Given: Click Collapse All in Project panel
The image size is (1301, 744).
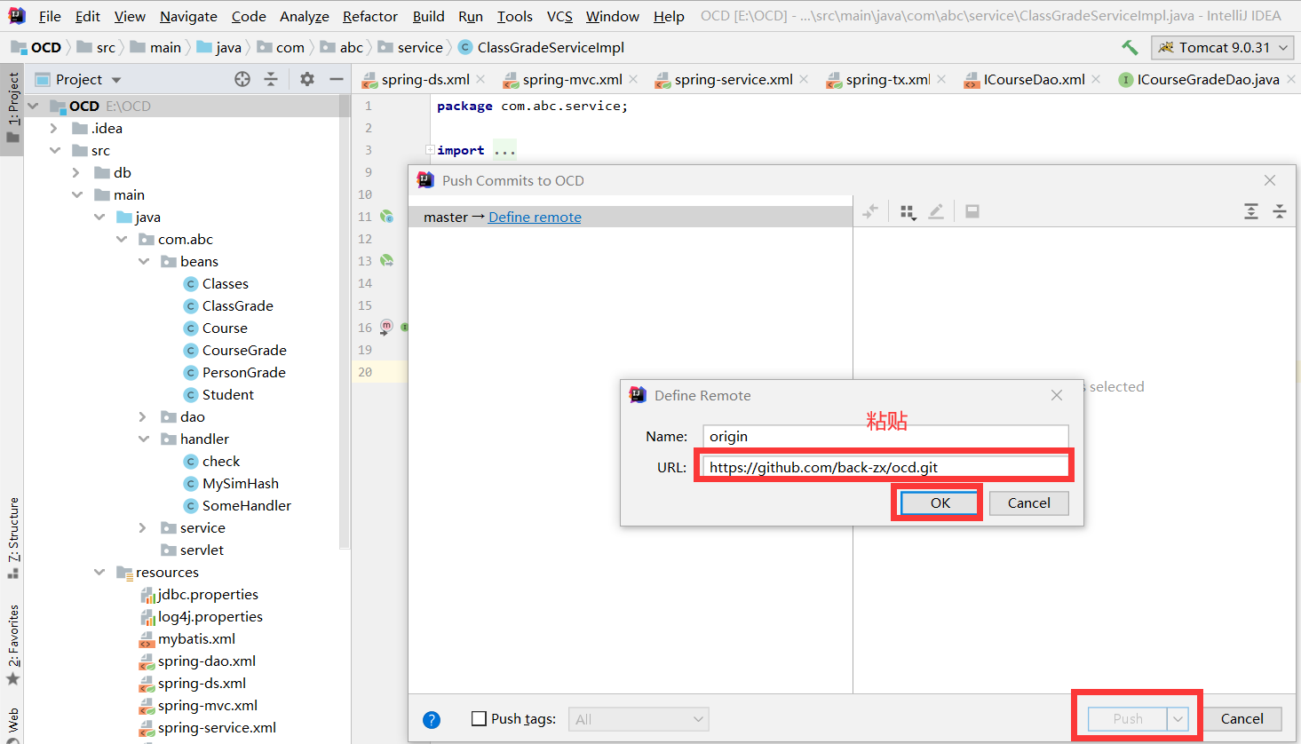Looking at the screenshot, I should (271, 79).
